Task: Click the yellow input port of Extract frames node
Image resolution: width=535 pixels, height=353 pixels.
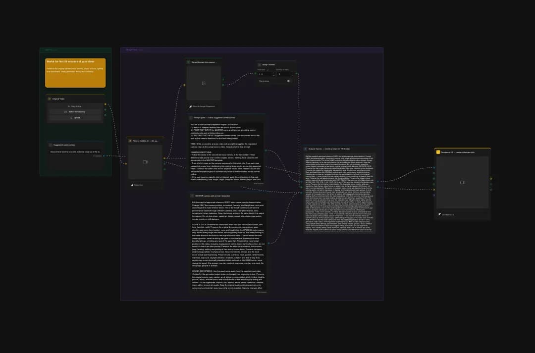Action: [185, 85]
